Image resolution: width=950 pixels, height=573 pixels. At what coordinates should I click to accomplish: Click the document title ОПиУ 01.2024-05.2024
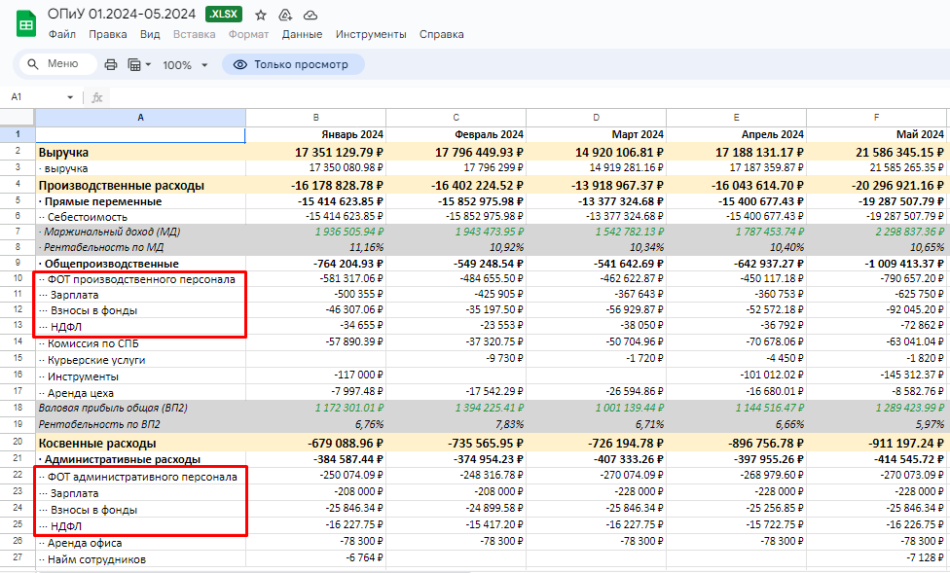[x=122, y=15]
